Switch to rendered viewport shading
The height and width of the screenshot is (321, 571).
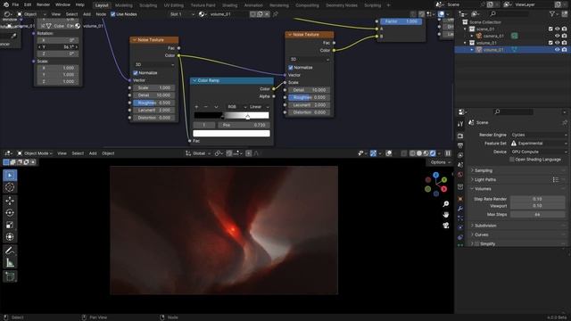tap(433, 153)
